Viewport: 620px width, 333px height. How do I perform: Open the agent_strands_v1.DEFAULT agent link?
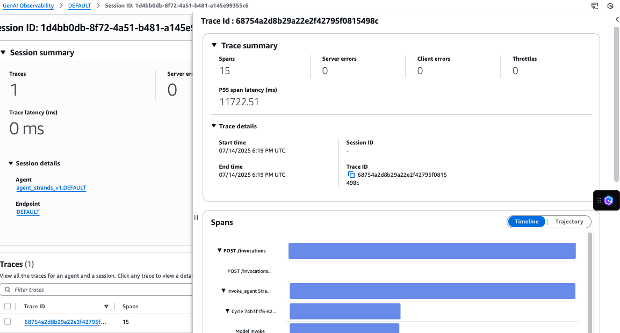point(51,188)
